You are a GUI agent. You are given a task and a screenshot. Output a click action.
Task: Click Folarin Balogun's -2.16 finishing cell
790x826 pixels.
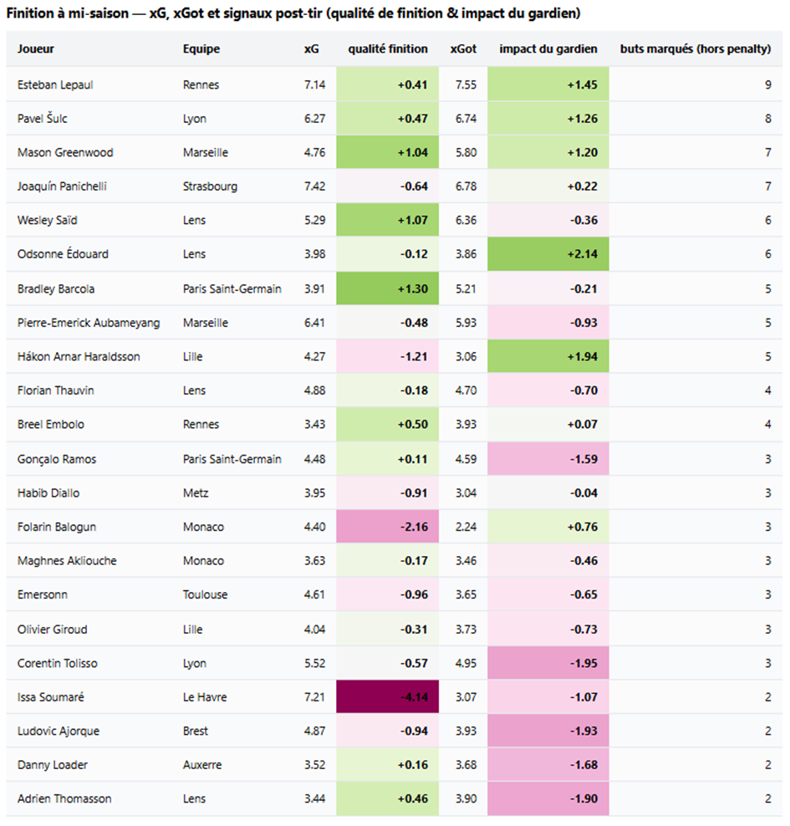pyautogui.click(x=388, y=528)
